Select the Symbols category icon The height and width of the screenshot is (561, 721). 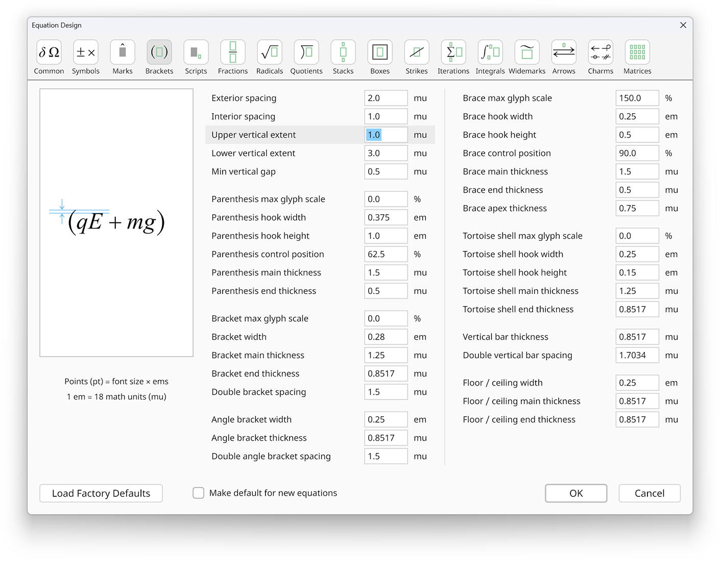point(85,56)
